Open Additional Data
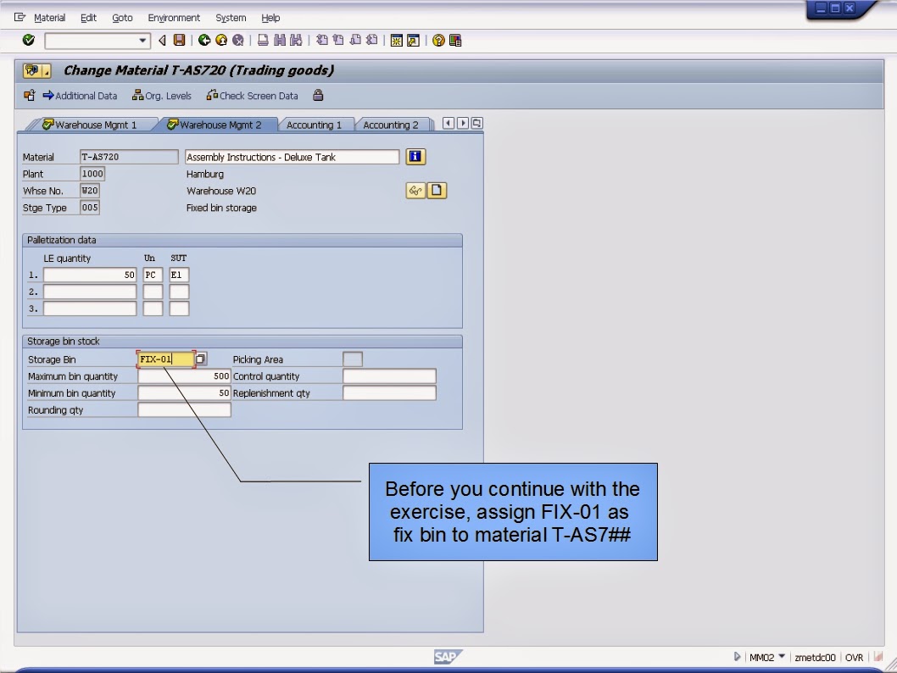Viewport: 897px width, 673px height. coord(80,96)
